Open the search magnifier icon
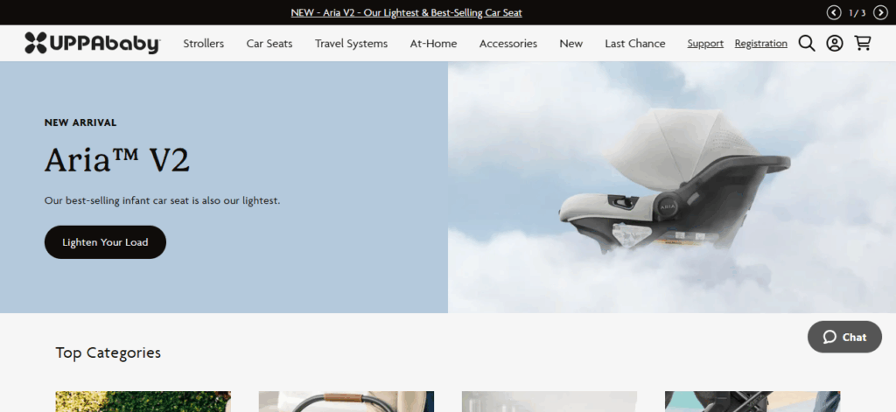 click(x=806, y=43)
